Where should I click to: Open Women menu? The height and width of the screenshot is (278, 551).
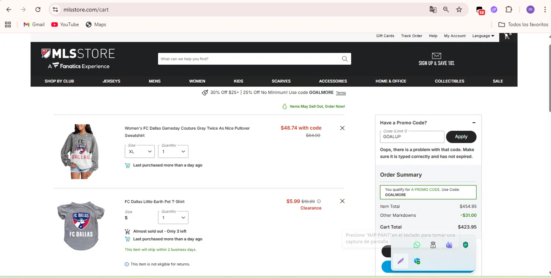[x=197, y=81]
